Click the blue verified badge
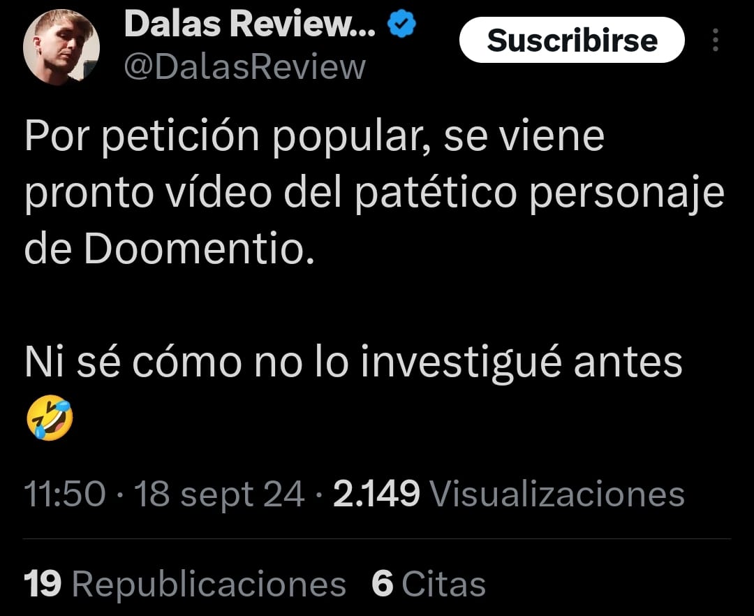The image size is (754, 616). tap(401, 24)
